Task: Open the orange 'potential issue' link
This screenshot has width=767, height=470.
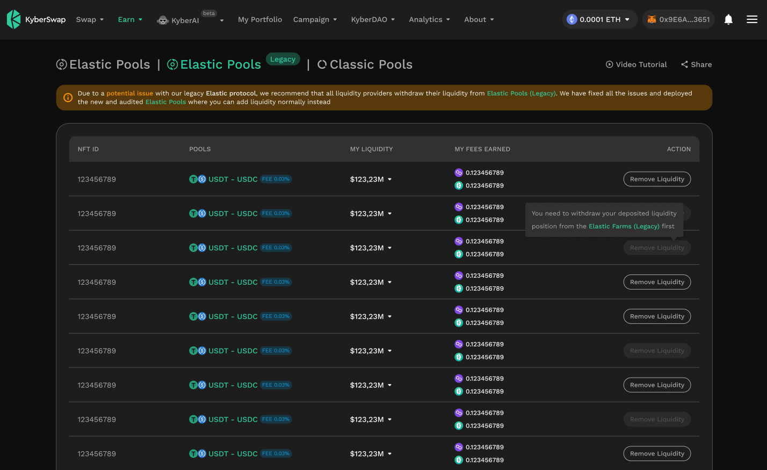Action: click(130, 93)
